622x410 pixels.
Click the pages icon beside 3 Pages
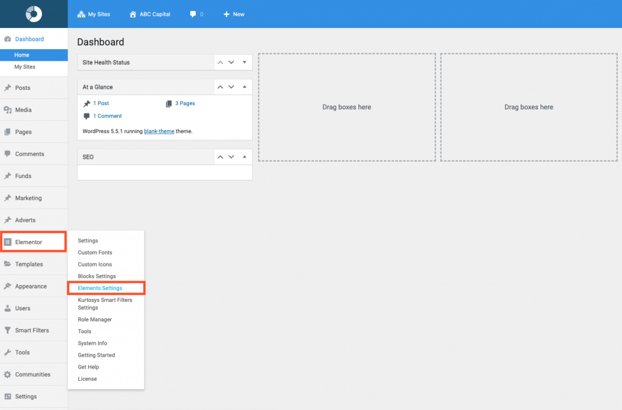click(x=169, y=103)
